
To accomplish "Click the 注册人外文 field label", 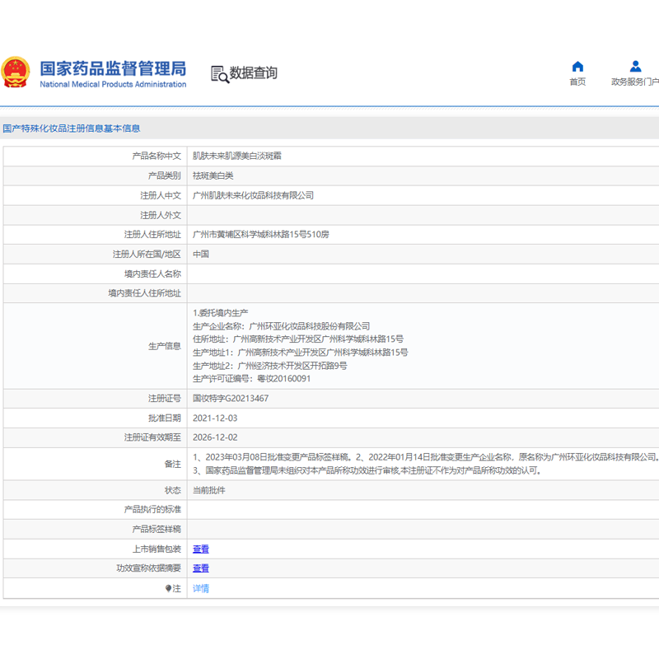I will [161, 215].
